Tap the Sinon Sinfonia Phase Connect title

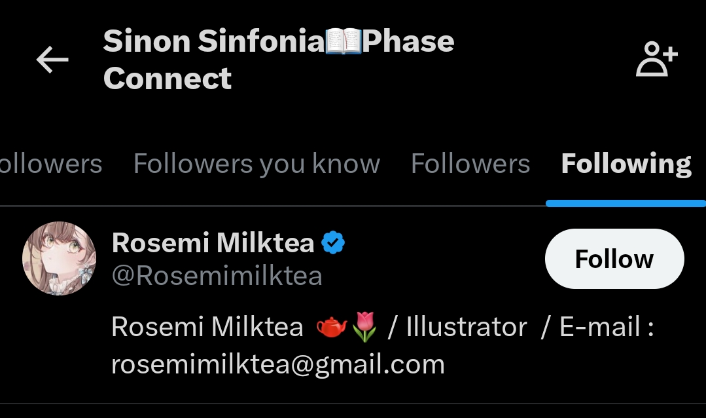click(278, 60)
